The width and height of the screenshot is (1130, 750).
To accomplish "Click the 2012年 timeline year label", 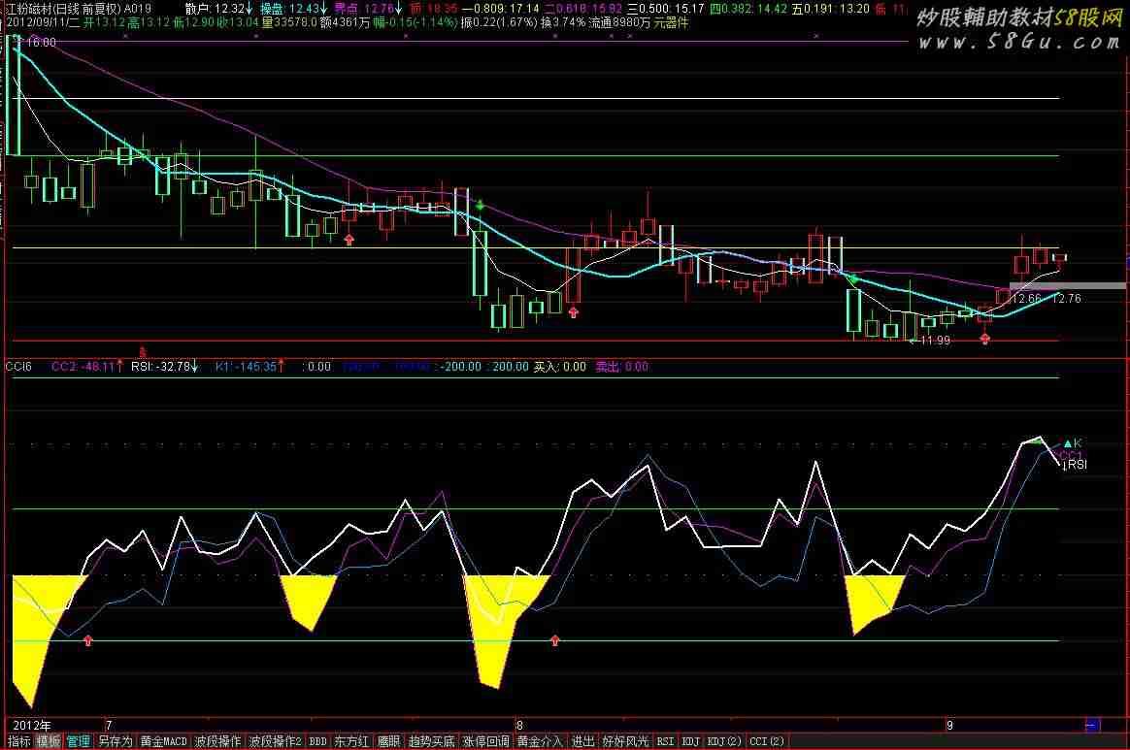I will tap(30, 725).
